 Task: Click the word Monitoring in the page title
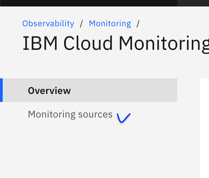pyautogui.click(x=164, y=44)
